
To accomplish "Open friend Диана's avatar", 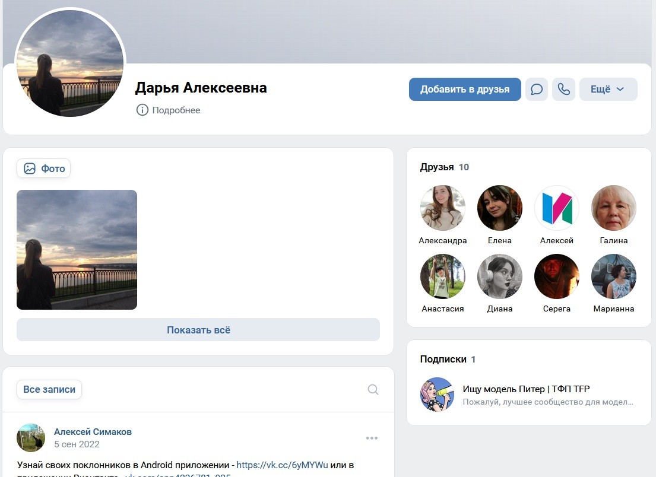I will tap(499, 276).
